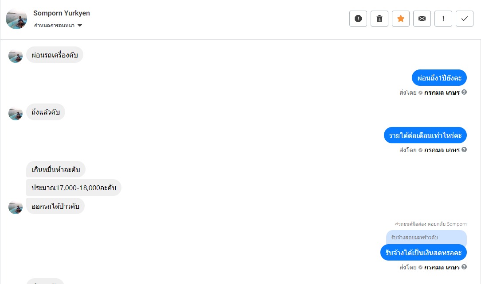Screen dimensions: 481x284
Task: Click avatar next to 'ถึงแล้วคับ' message
Action: pos(16,113)
